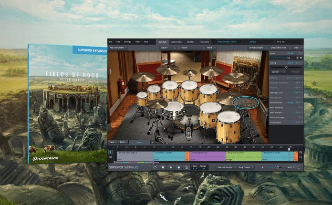Click the Process button in Tuning
Screen dimensions: 332x205
click(296, 72)
